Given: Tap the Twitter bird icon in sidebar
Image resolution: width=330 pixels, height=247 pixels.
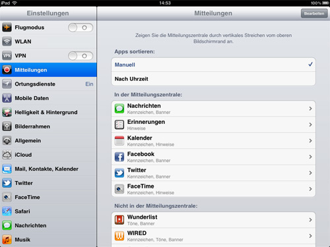Looking at the screenshot, I should 7,183.
